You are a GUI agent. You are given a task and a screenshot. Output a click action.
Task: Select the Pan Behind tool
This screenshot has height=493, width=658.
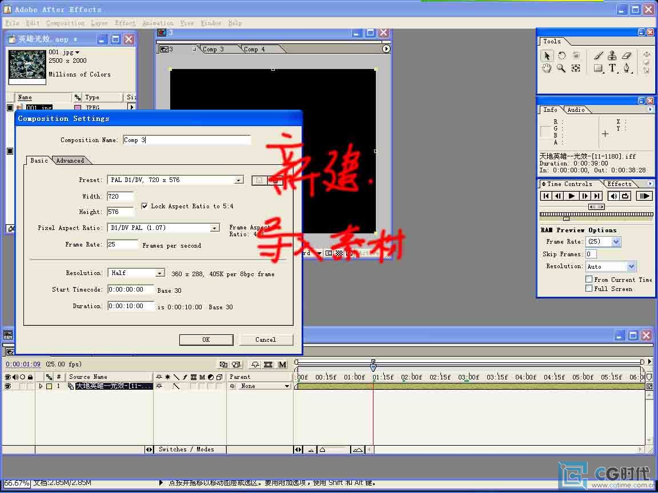tap(576, 68)
